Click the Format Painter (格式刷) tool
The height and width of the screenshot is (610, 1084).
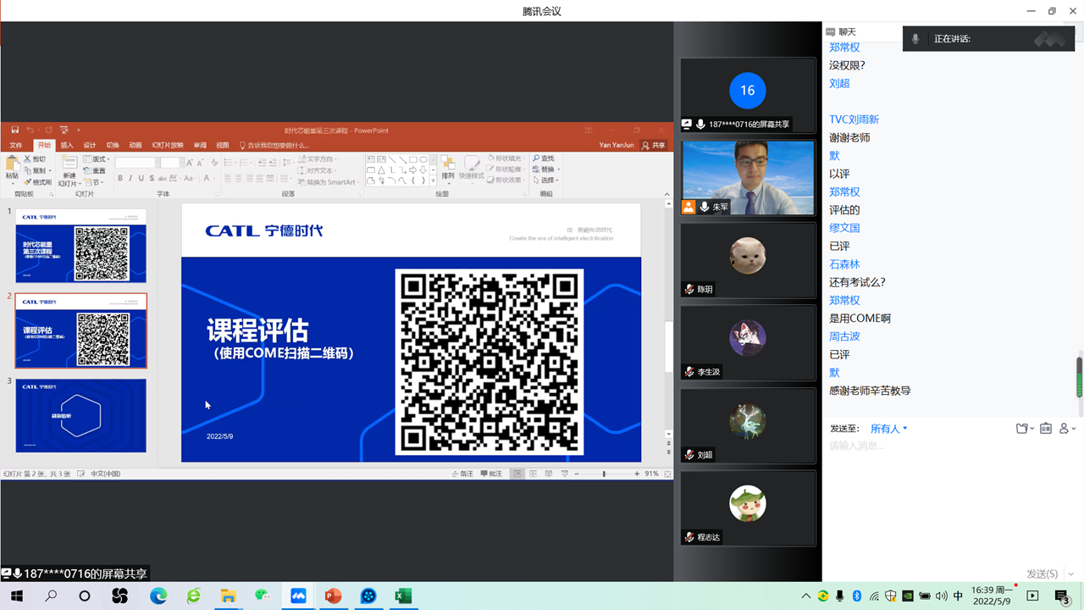pos(37,182)
